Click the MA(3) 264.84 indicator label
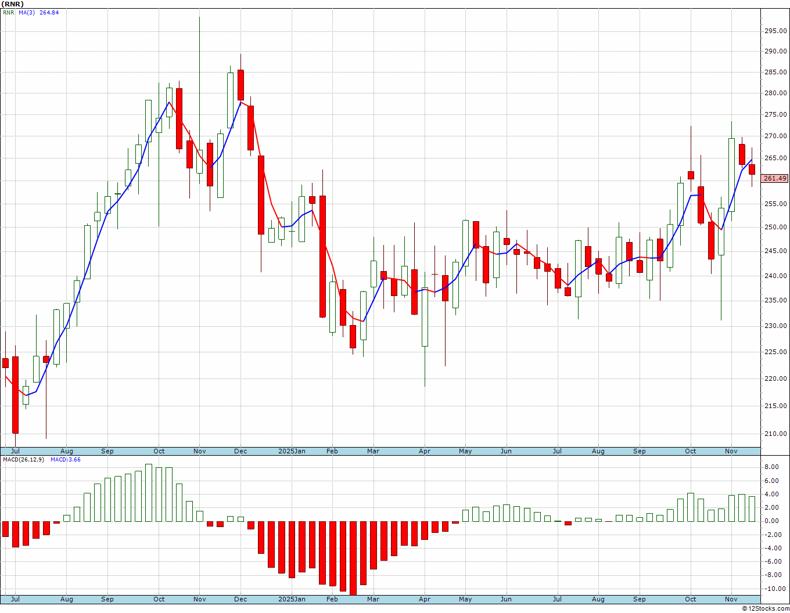This screenshot has width=790, height=613. [x=39, y=12]
